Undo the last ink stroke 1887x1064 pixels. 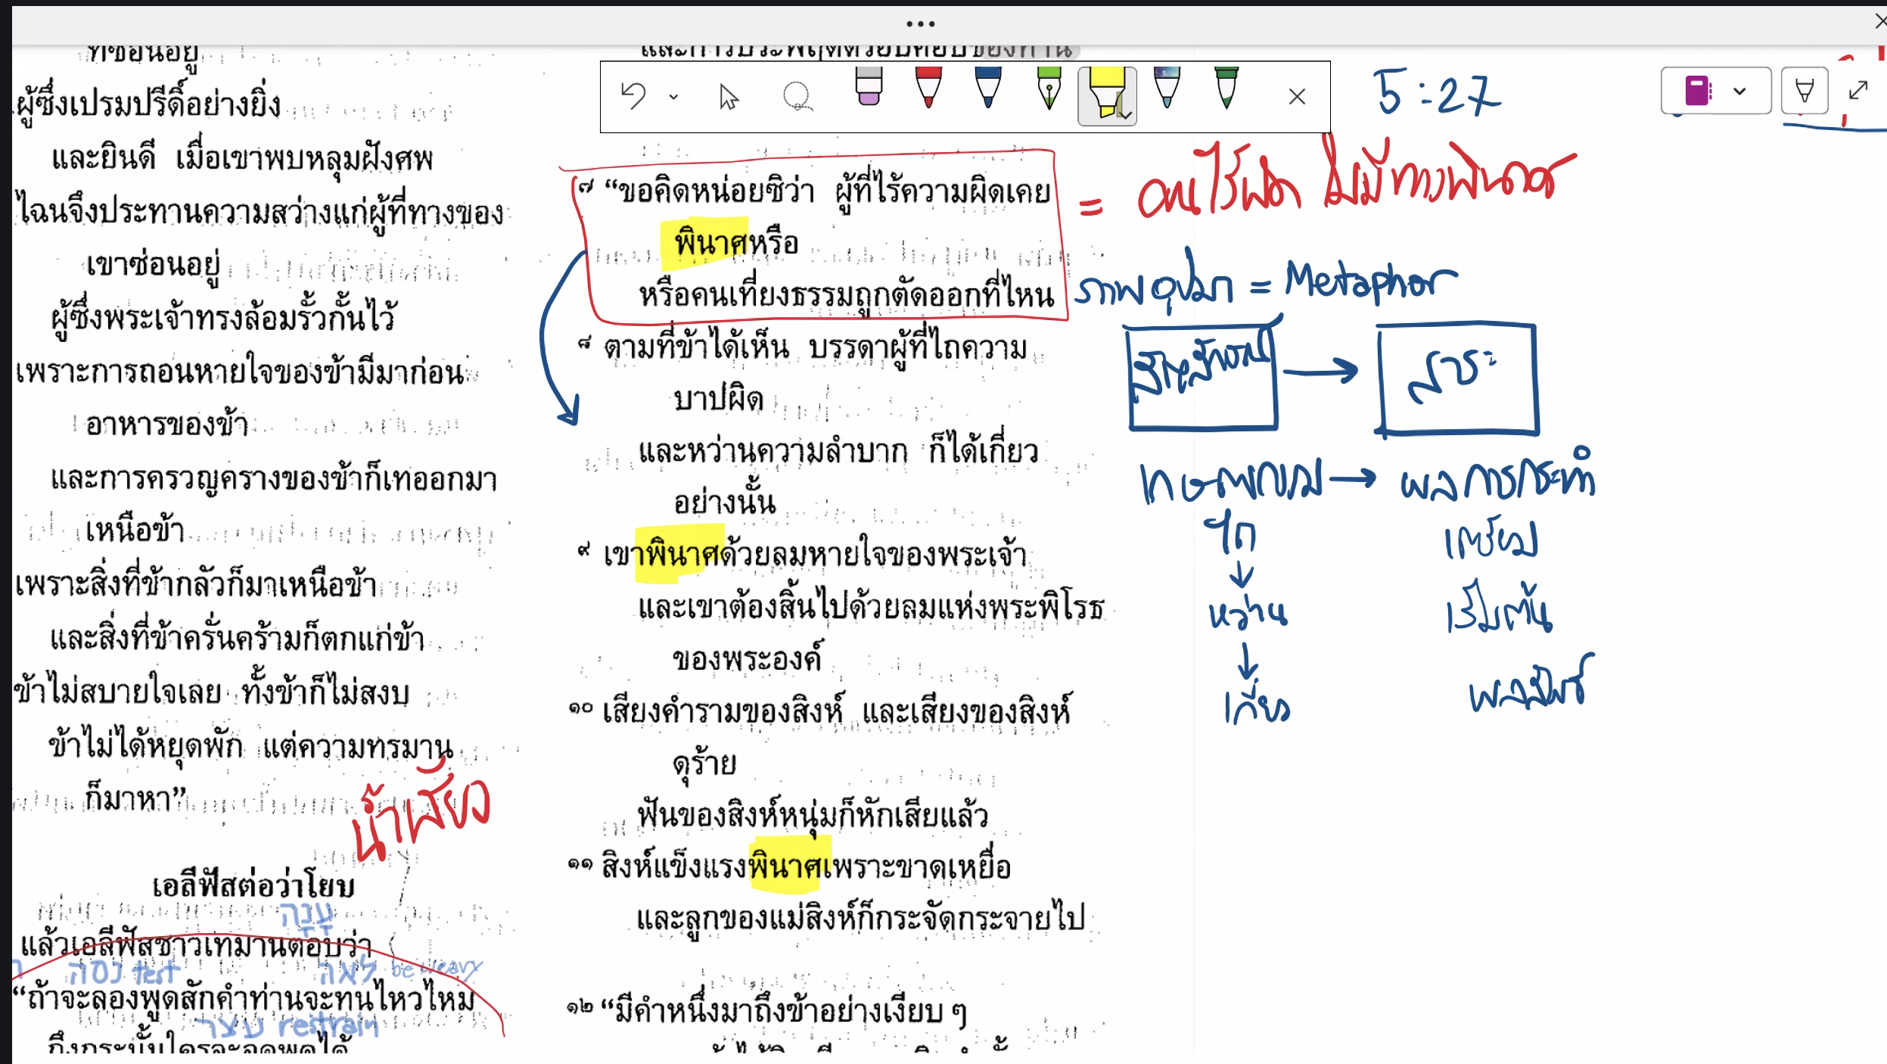(633, 96)
